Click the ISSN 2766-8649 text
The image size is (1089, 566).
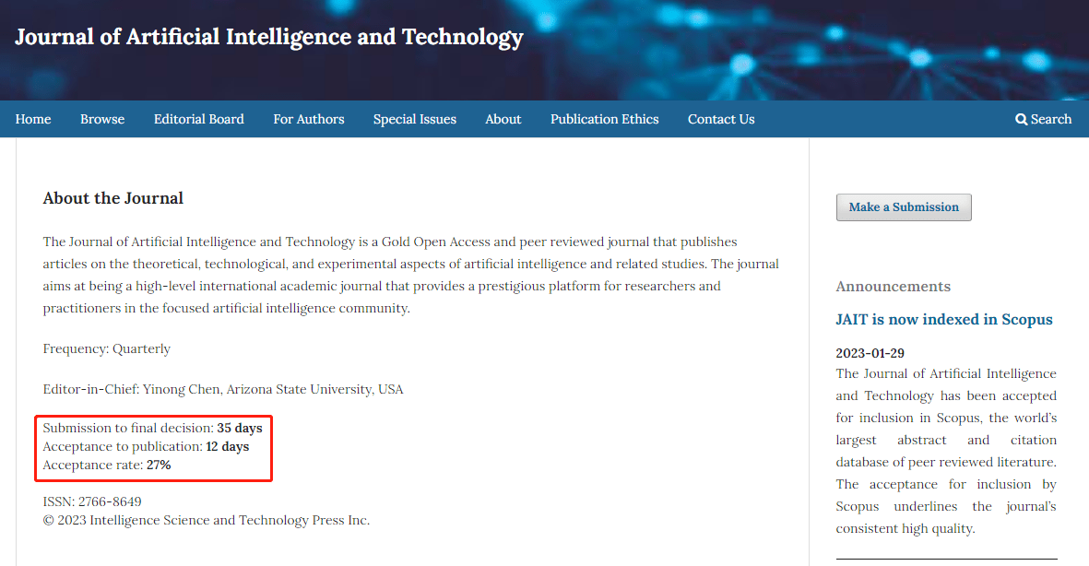(91, 501)
